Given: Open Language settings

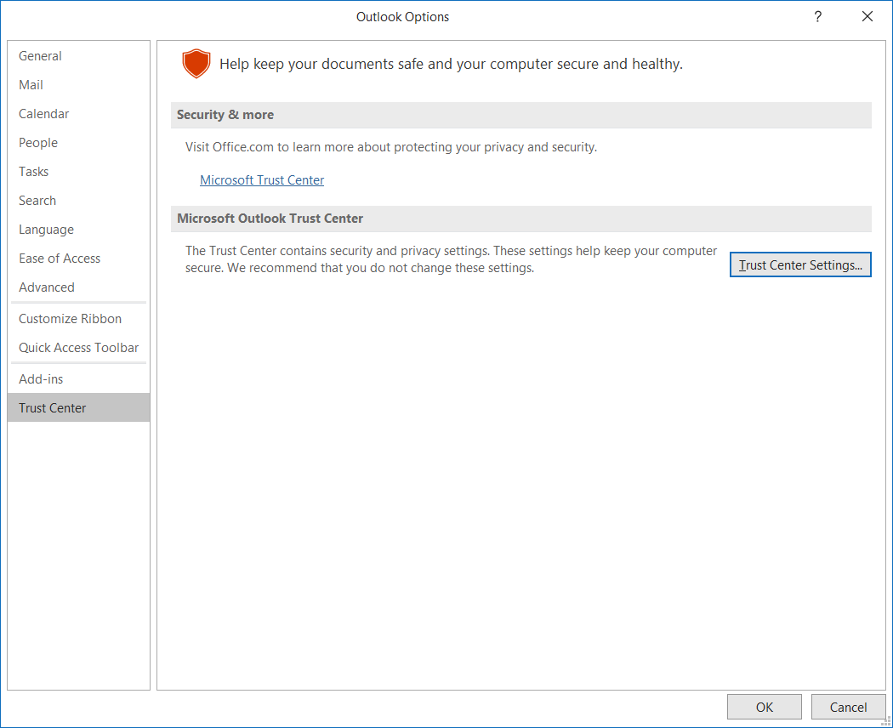Looking at the screenshot, I should 78,230.
